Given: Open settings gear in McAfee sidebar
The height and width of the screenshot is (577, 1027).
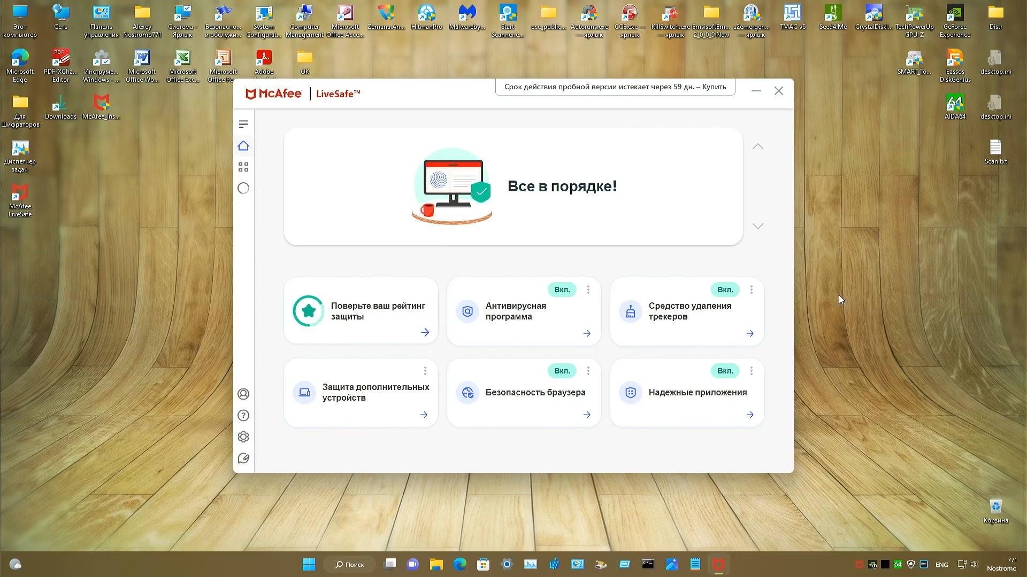Looking at the screenshot, I should click(x=243, y=437).
